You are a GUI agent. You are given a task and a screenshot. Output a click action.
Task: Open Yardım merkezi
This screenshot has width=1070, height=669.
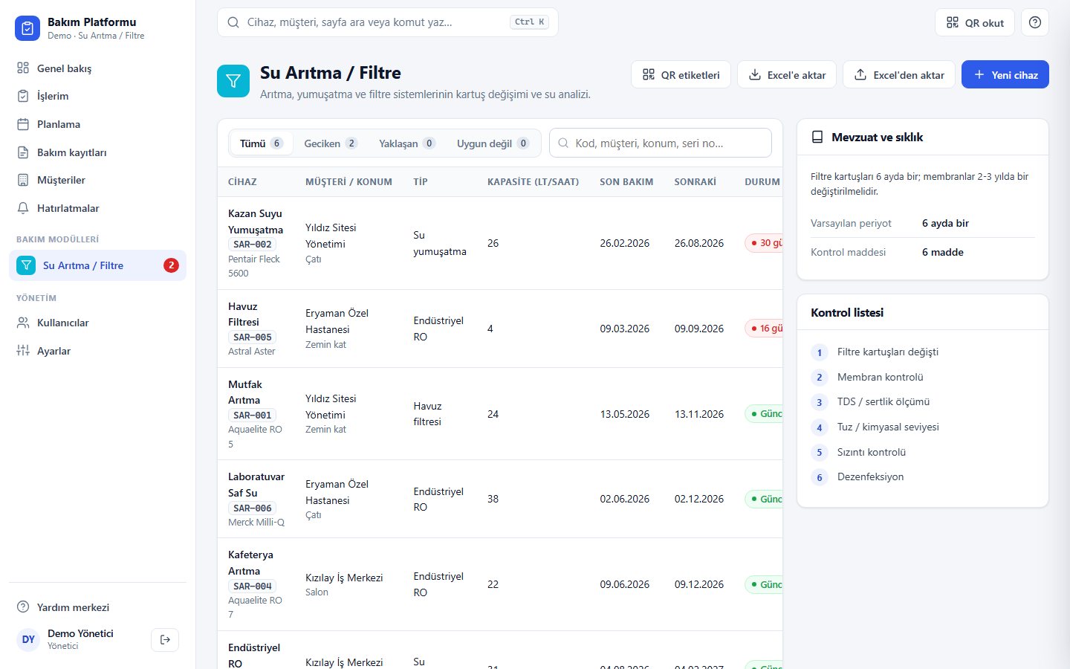(97, 607)
